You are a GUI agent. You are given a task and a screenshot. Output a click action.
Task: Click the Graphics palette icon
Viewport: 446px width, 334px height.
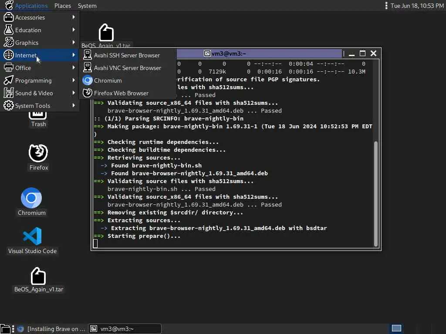tap(9, 43)
